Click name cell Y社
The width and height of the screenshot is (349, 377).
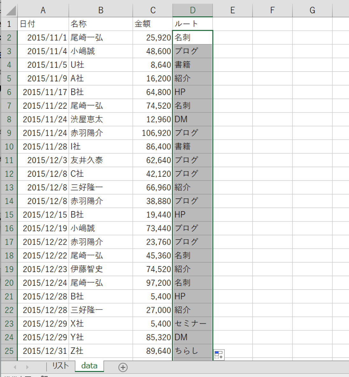click(101, 337)
